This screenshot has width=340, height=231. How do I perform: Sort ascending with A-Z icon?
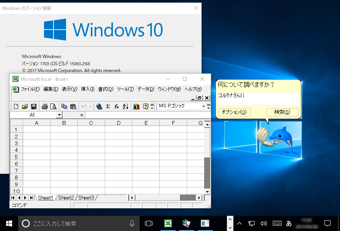pyautogui.click(x=126, y=107)
